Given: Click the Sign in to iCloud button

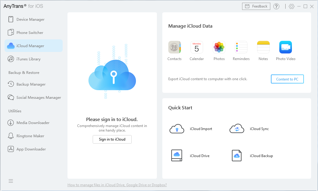Looking at the screenshot, I should (x=112, y=139).
